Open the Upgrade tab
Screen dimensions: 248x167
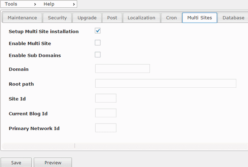pyautogui.click(x=87, y=18)
